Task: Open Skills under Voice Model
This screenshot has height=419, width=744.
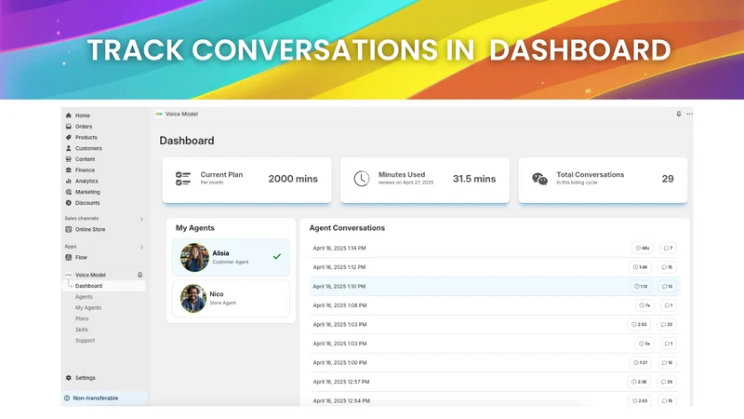Action: point(82,330)
